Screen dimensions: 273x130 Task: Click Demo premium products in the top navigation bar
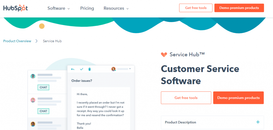239,8
